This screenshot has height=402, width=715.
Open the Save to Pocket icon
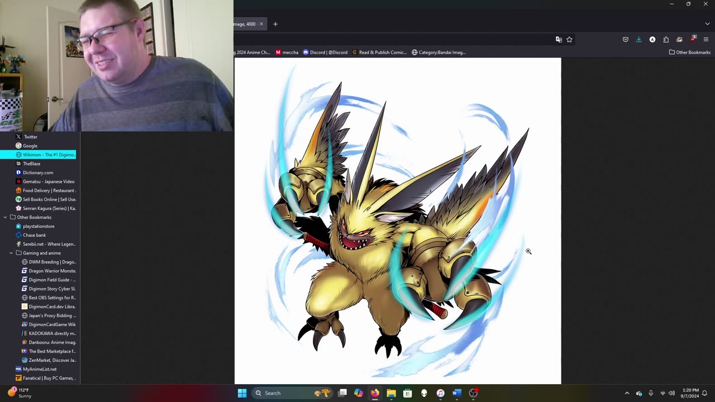click(x=626, y=40)
